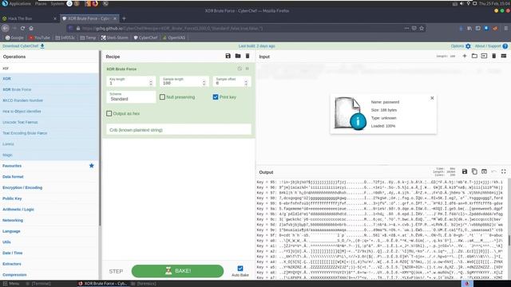The width and height of the screenshot is (511, 287).
Task: Adjust the Sample length stepper arrows
Action: coord(204,83)
